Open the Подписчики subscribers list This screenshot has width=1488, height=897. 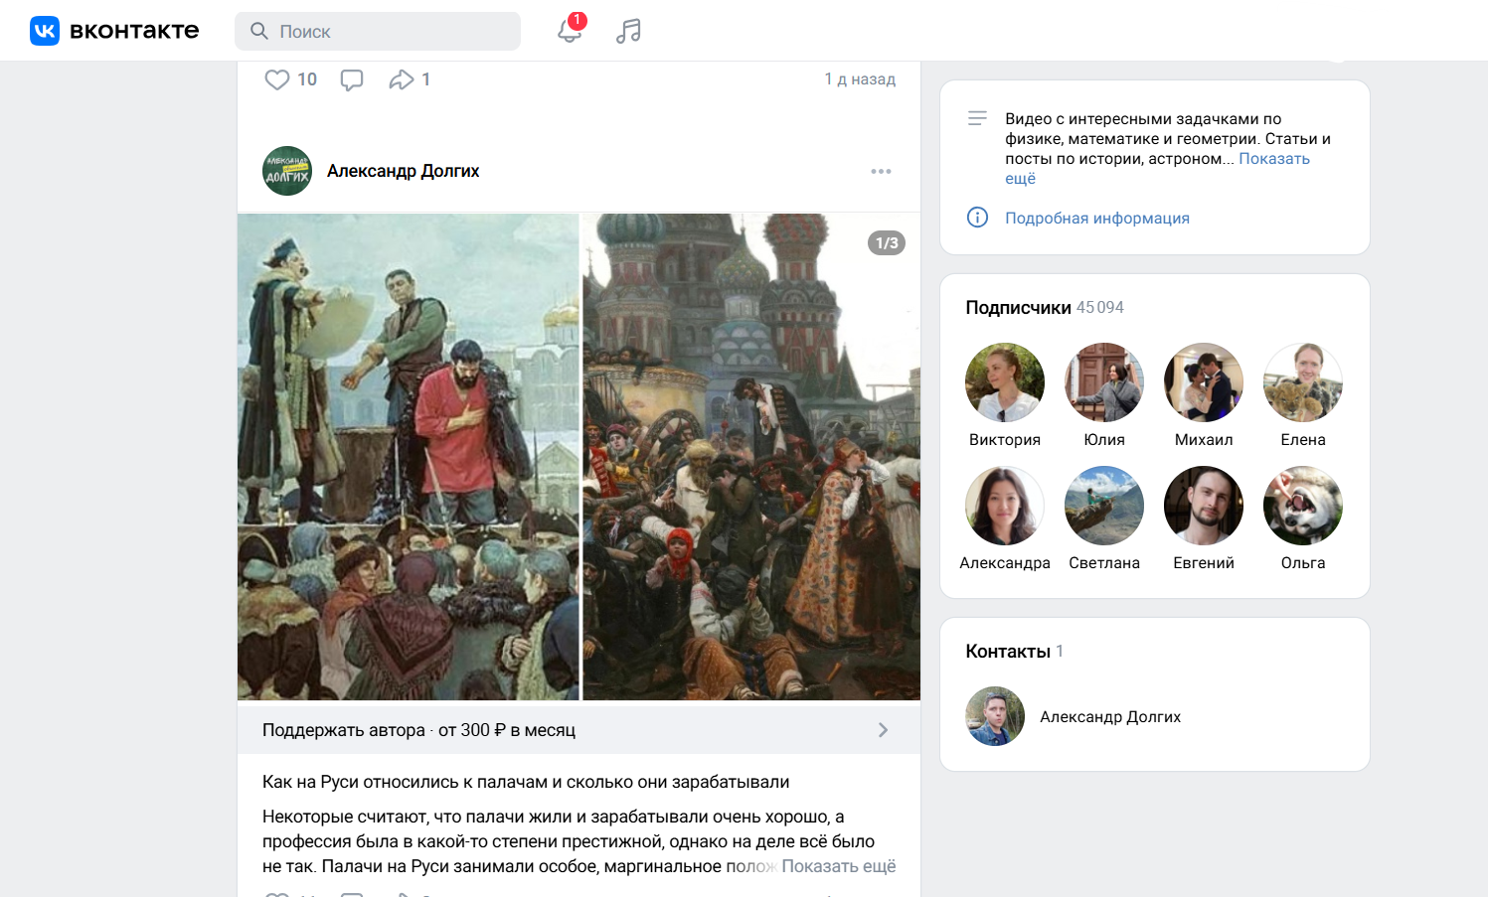pyautogui.click(x=1018, y=308)
